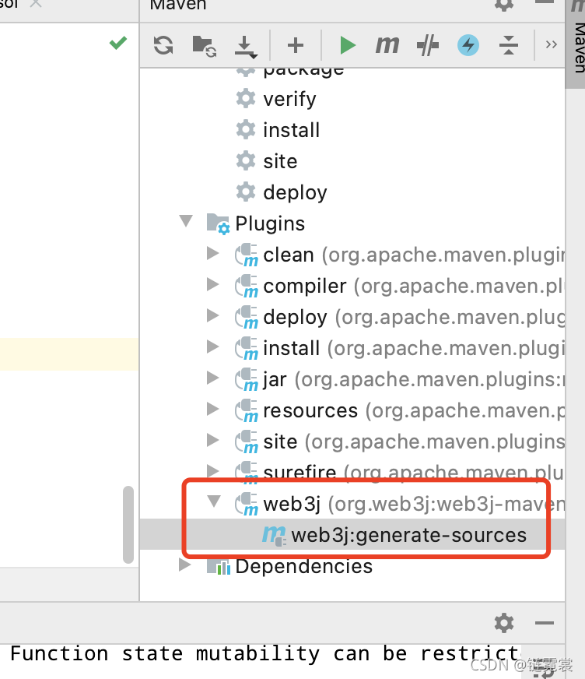Screen dimensions: 585x679
Task: Click the web3j plugin icon
Action: pyautogui.click(x=246, y=505)
